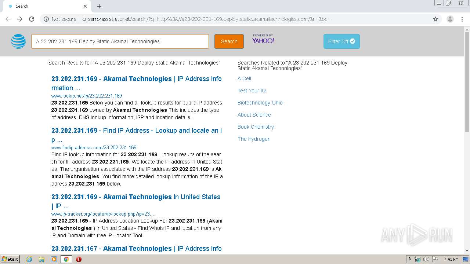Click related search The Hydrogen
Screen dimensions: 470x264
coord(254,139)
